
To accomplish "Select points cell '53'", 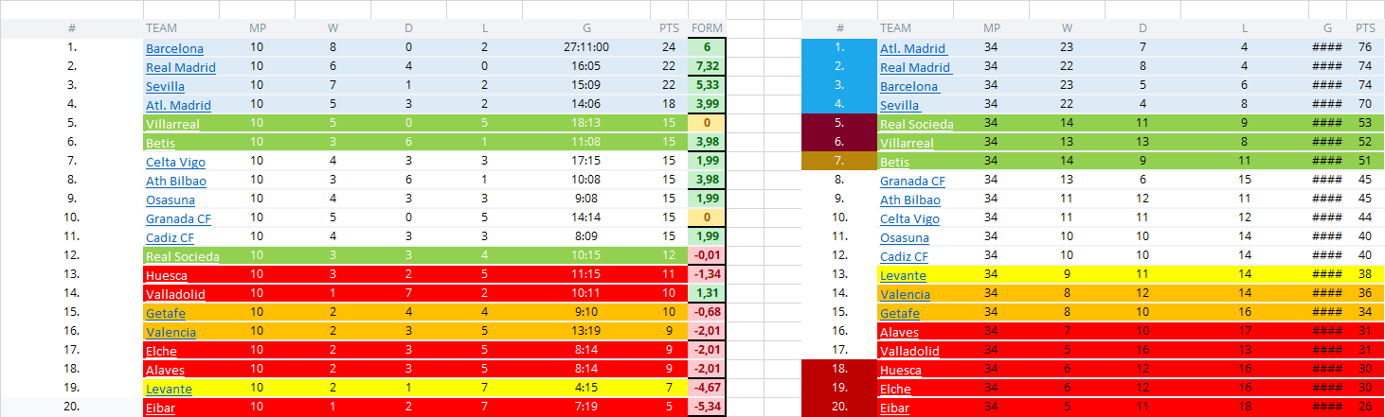I will coord(1365,124).
